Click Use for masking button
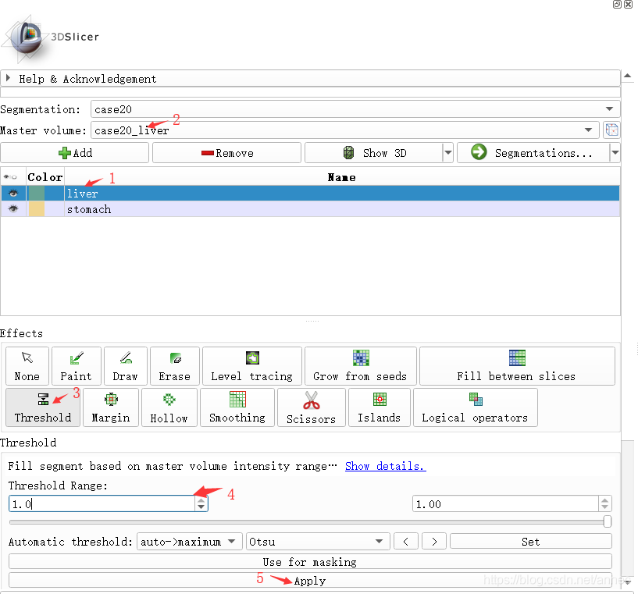The image size is (638, 594). pos(310,561)
